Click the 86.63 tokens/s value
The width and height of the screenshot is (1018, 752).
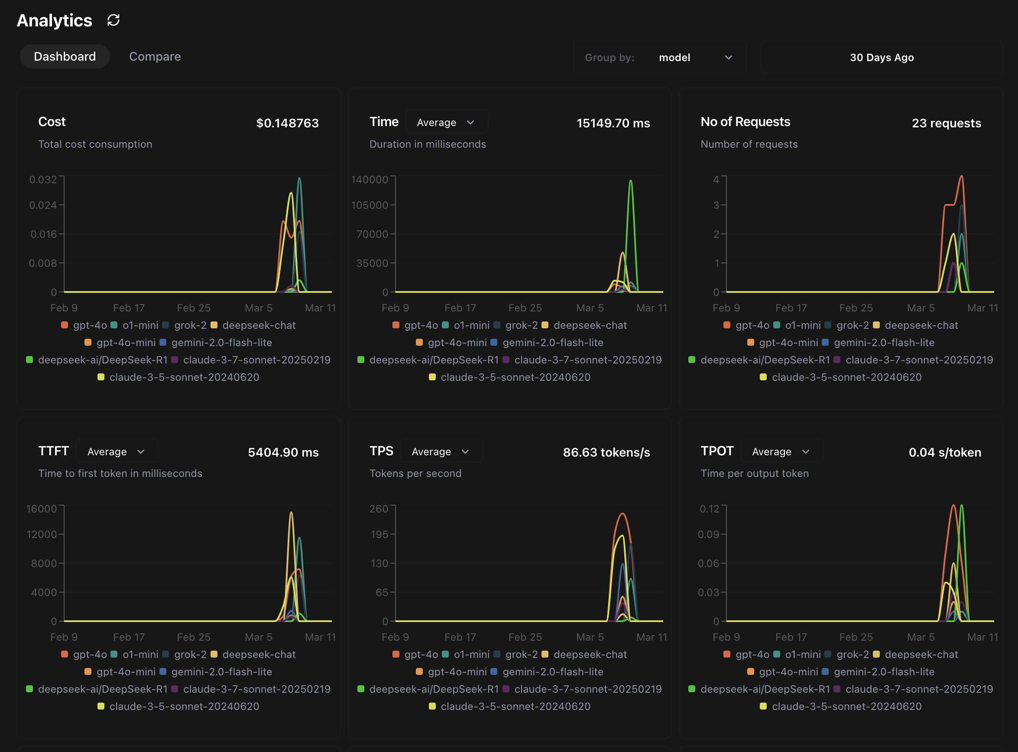tap(606, 452)
